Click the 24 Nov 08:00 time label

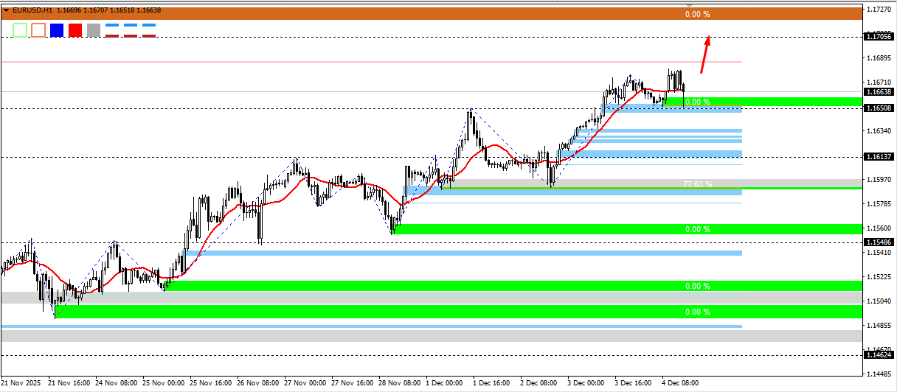click(x=117, y=384)
